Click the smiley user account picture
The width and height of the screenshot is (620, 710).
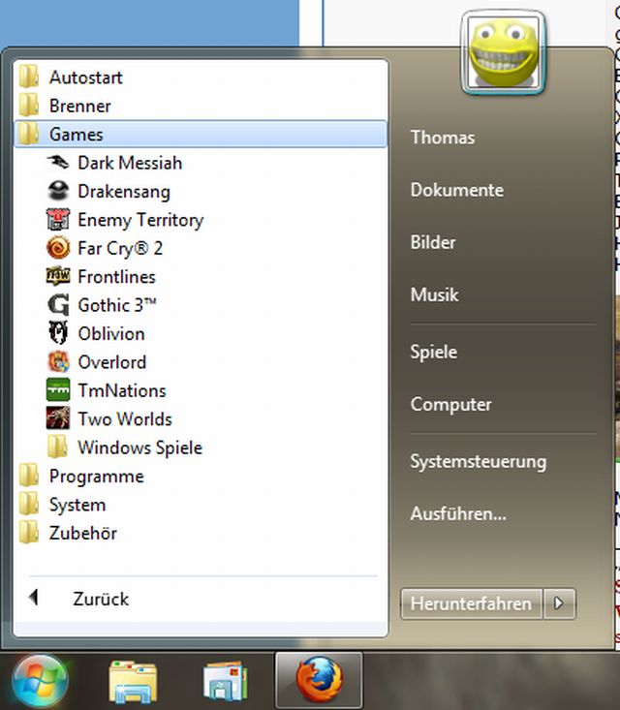503,52
